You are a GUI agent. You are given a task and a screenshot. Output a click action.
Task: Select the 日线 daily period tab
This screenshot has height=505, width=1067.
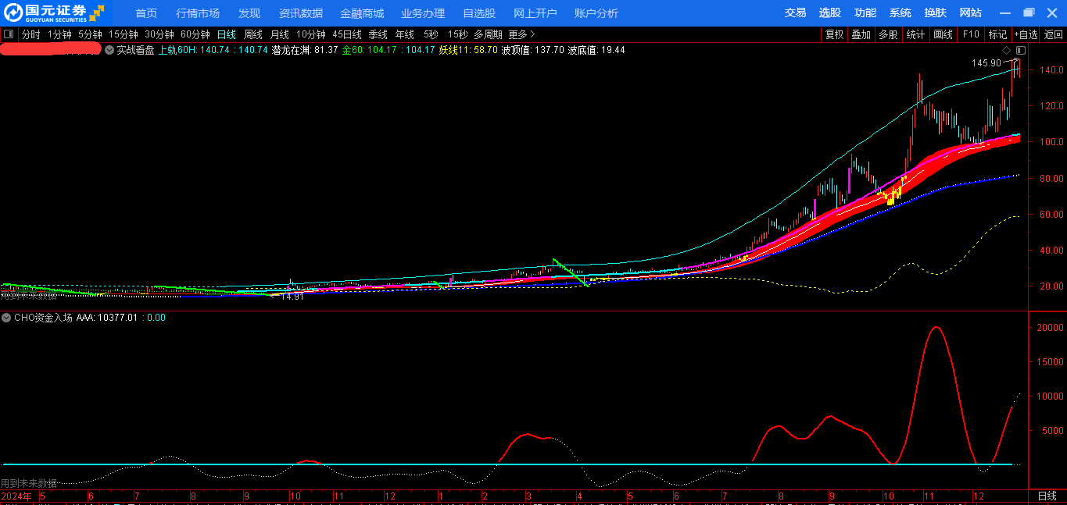tap(227, 34)
